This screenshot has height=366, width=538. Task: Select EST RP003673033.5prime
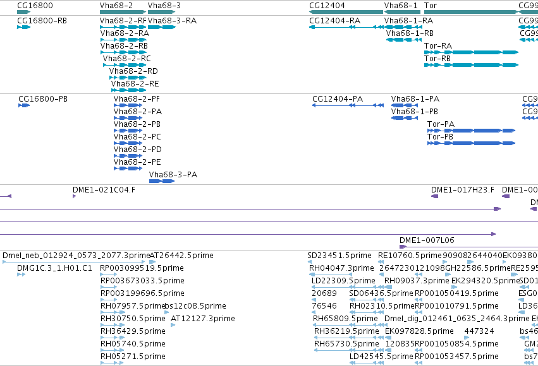(109, 287)
